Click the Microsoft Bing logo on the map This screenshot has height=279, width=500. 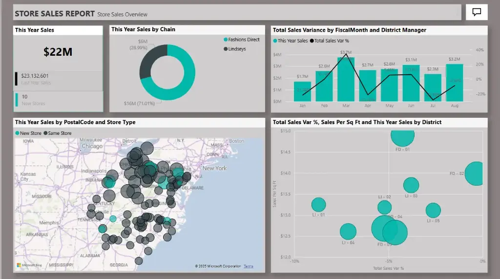pos(26,265)
